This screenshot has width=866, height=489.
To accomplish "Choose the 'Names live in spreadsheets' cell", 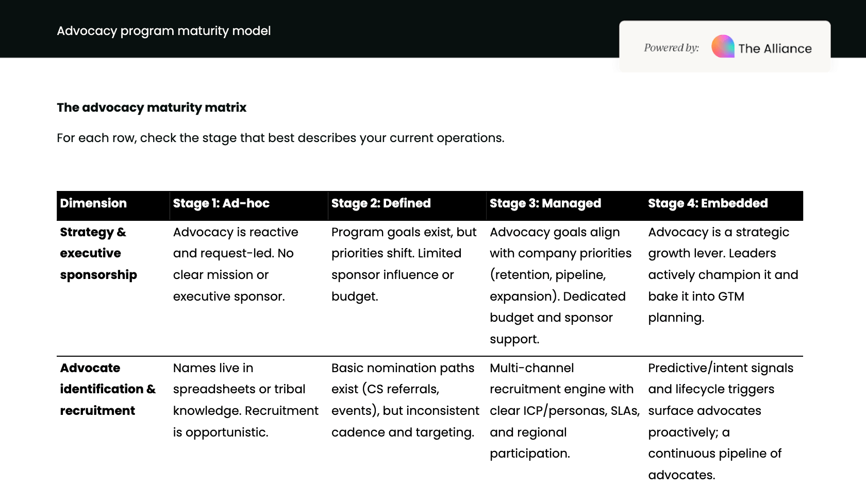I will 245,400.
